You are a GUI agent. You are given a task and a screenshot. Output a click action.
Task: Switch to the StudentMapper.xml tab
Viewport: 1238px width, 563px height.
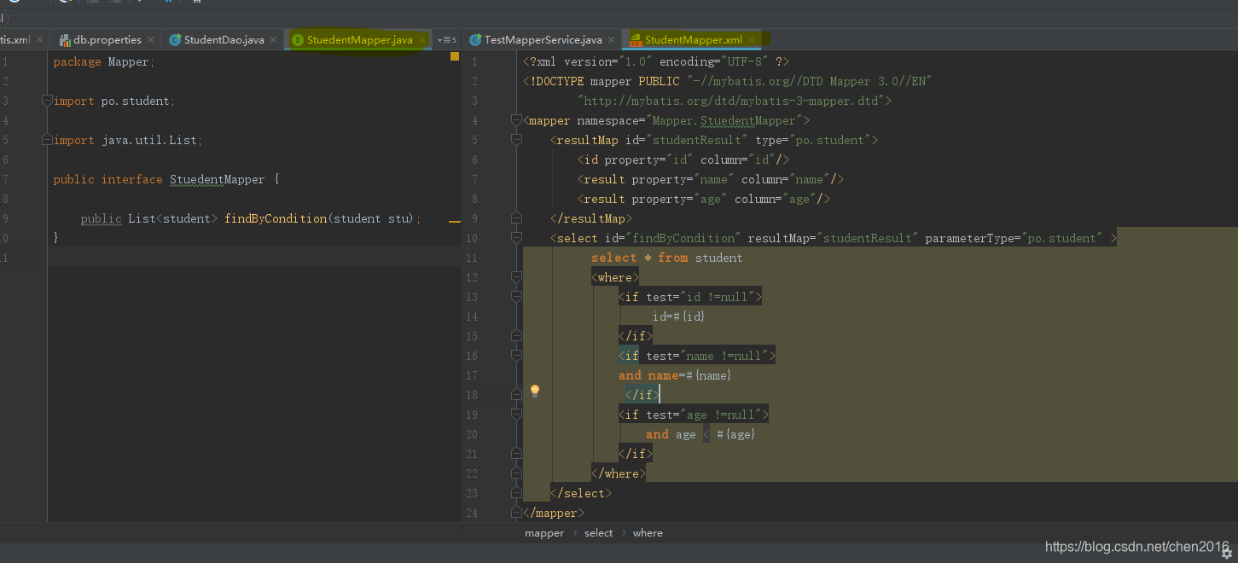click(693, 40)
